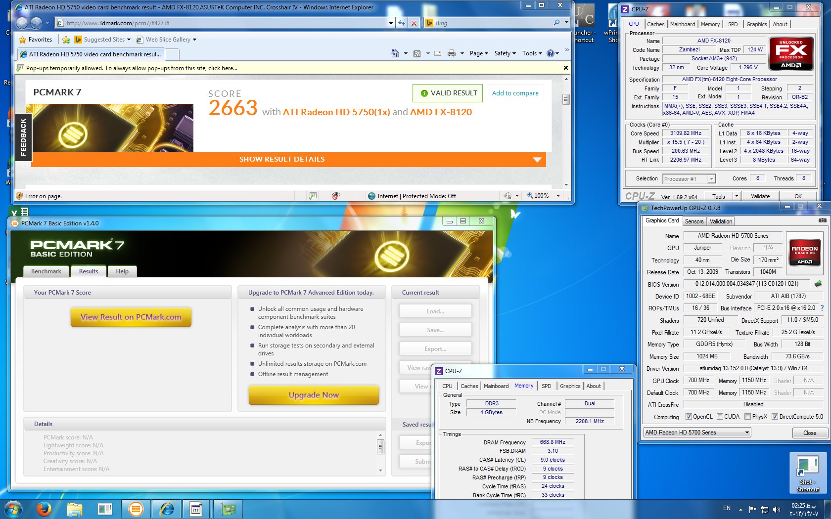Select the Benchmark tab in PCMark 7
831x519 pixels.
[46, 271]
